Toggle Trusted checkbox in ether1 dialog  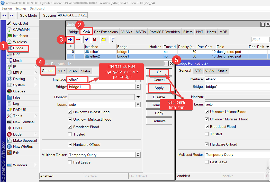[x=70, y=134]
